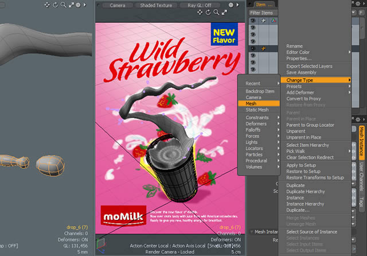
Task: Toggle the eye column header in item list
Action: pos(253,21)
